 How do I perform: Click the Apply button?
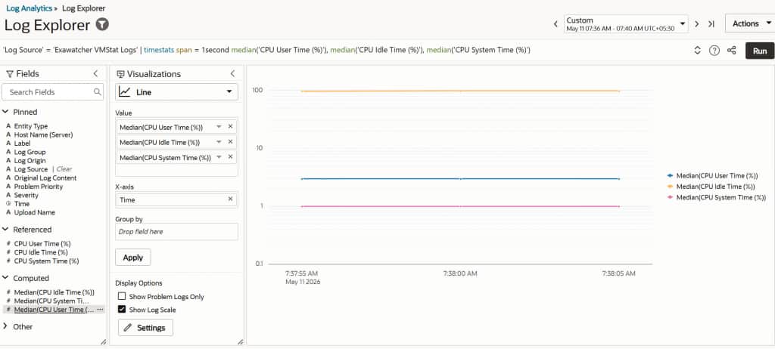[133, 257]
